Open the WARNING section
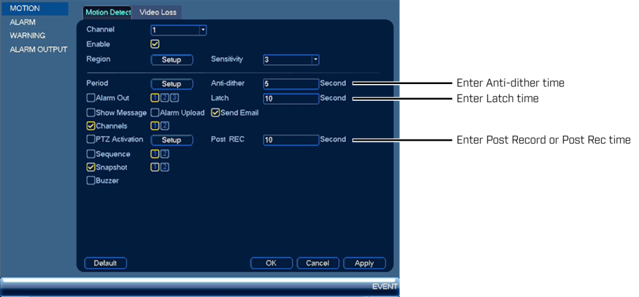The width and height of the screenshot is (639, 297). (27, 36)
